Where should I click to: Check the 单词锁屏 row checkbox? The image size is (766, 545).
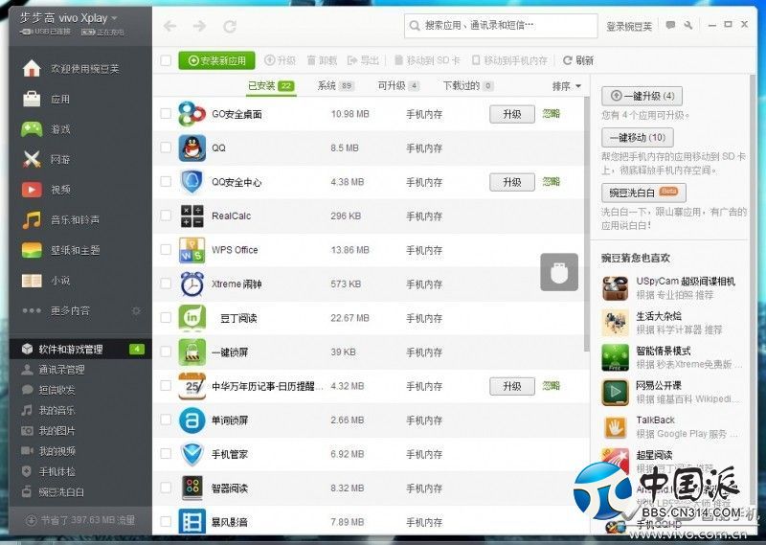(166, 420)
